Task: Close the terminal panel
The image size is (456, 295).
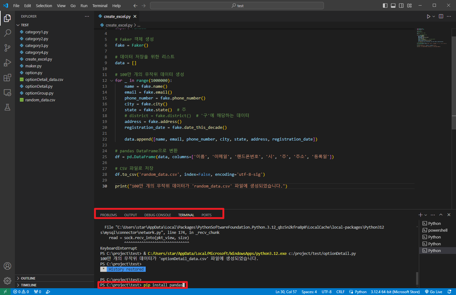Action: pos(449,215)
